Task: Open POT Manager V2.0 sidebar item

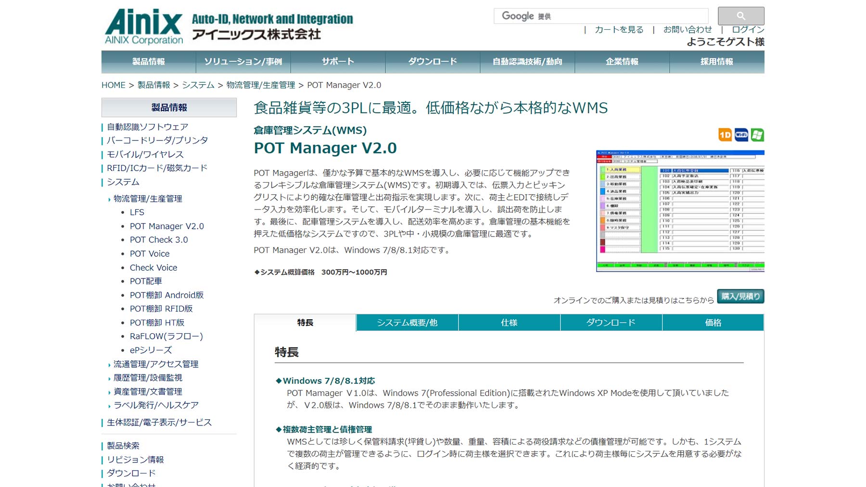Action: tap(167, 226)
